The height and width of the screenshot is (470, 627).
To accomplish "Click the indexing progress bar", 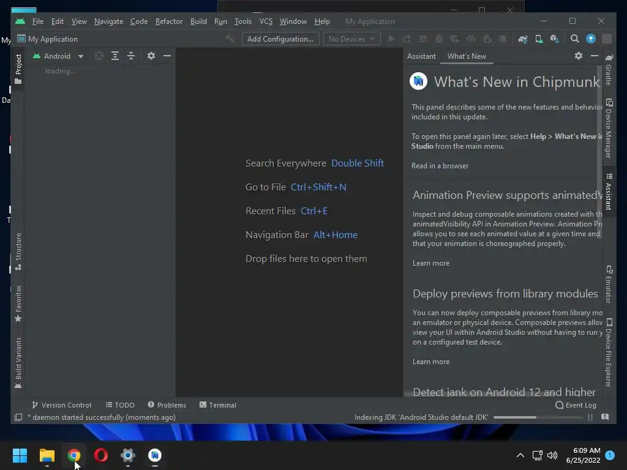I will (x=538, y=417).
